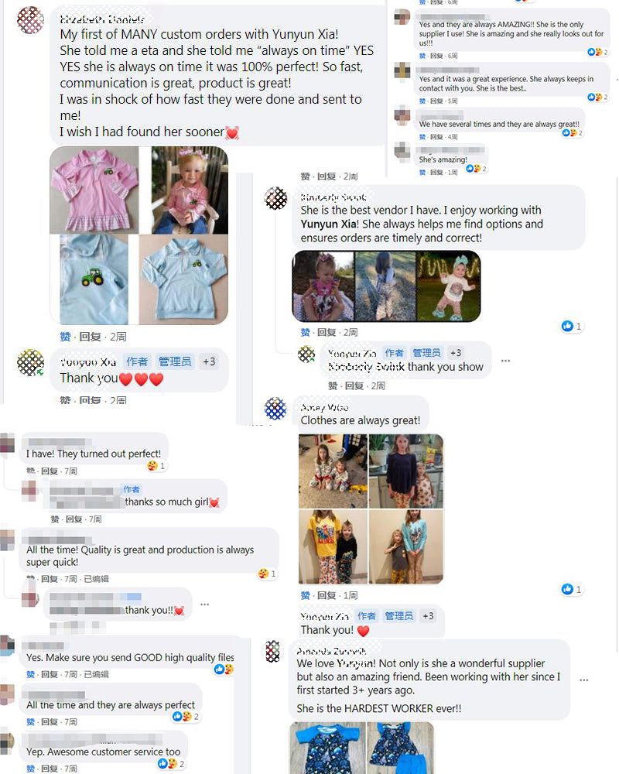View the blue tractor embroidery close-up photo

click(94, 280)
